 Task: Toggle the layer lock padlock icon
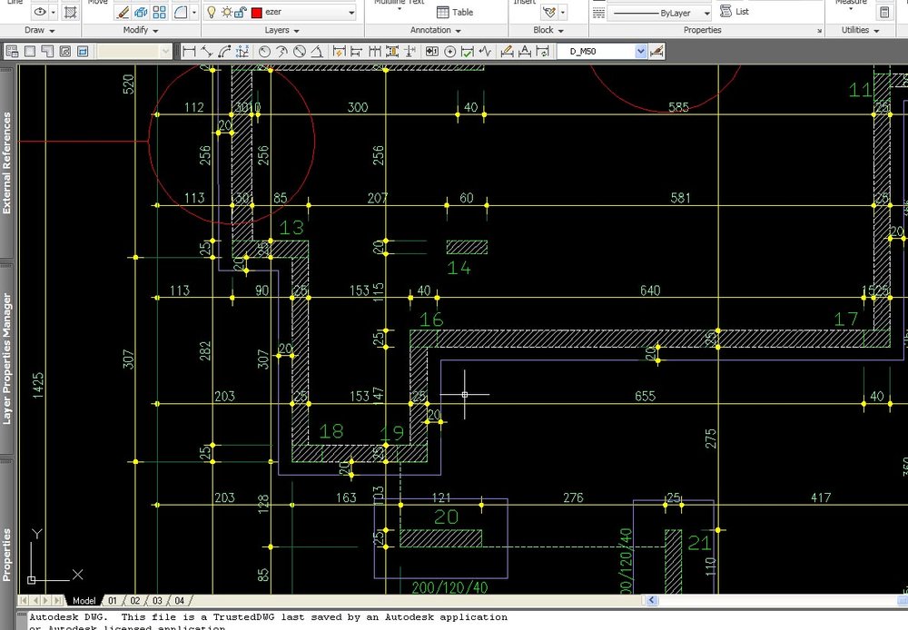pyautogui.click(x=241, y=12)
